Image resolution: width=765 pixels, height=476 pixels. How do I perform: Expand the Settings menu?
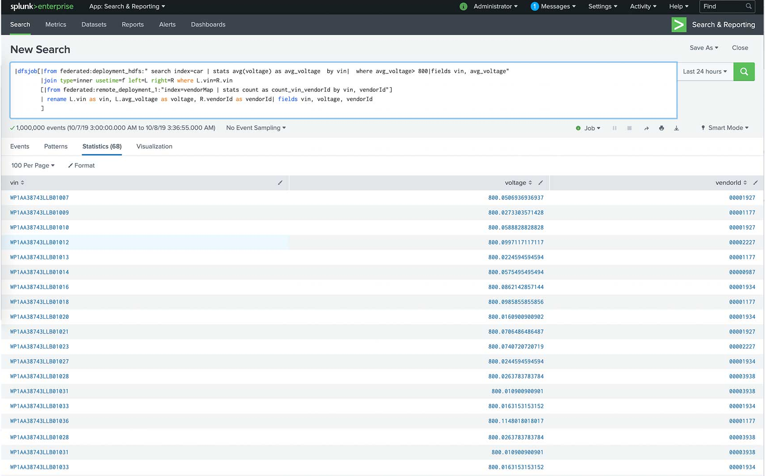point(602,6)
